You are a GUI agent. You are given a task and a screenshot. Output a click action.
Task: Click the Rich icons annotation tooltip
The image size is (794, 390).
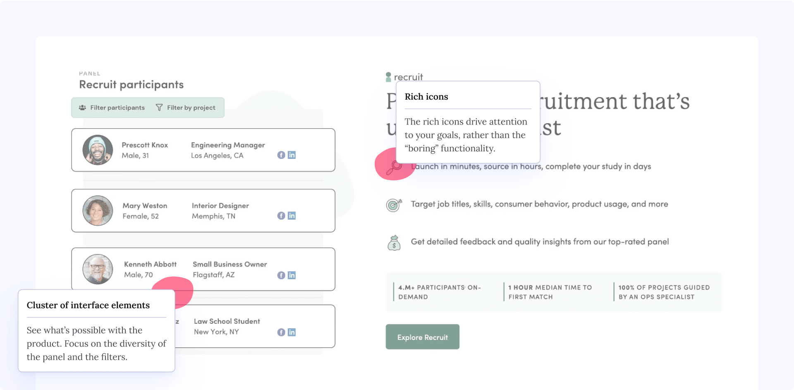[468, 122]
